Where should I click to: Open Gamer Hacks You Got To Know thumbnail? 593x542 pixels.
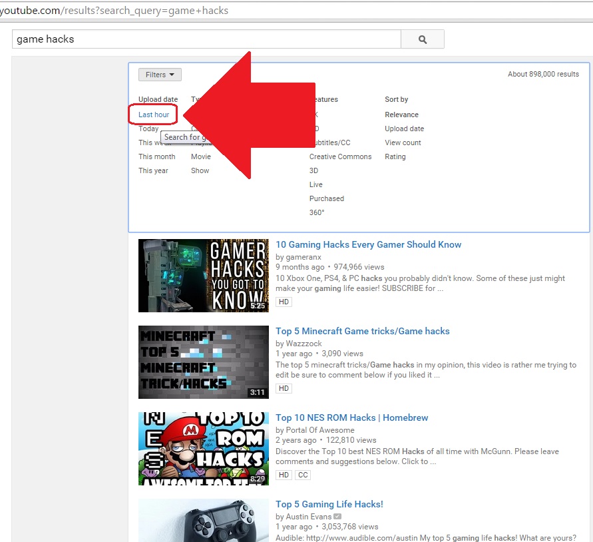click(x=204, y=276)
